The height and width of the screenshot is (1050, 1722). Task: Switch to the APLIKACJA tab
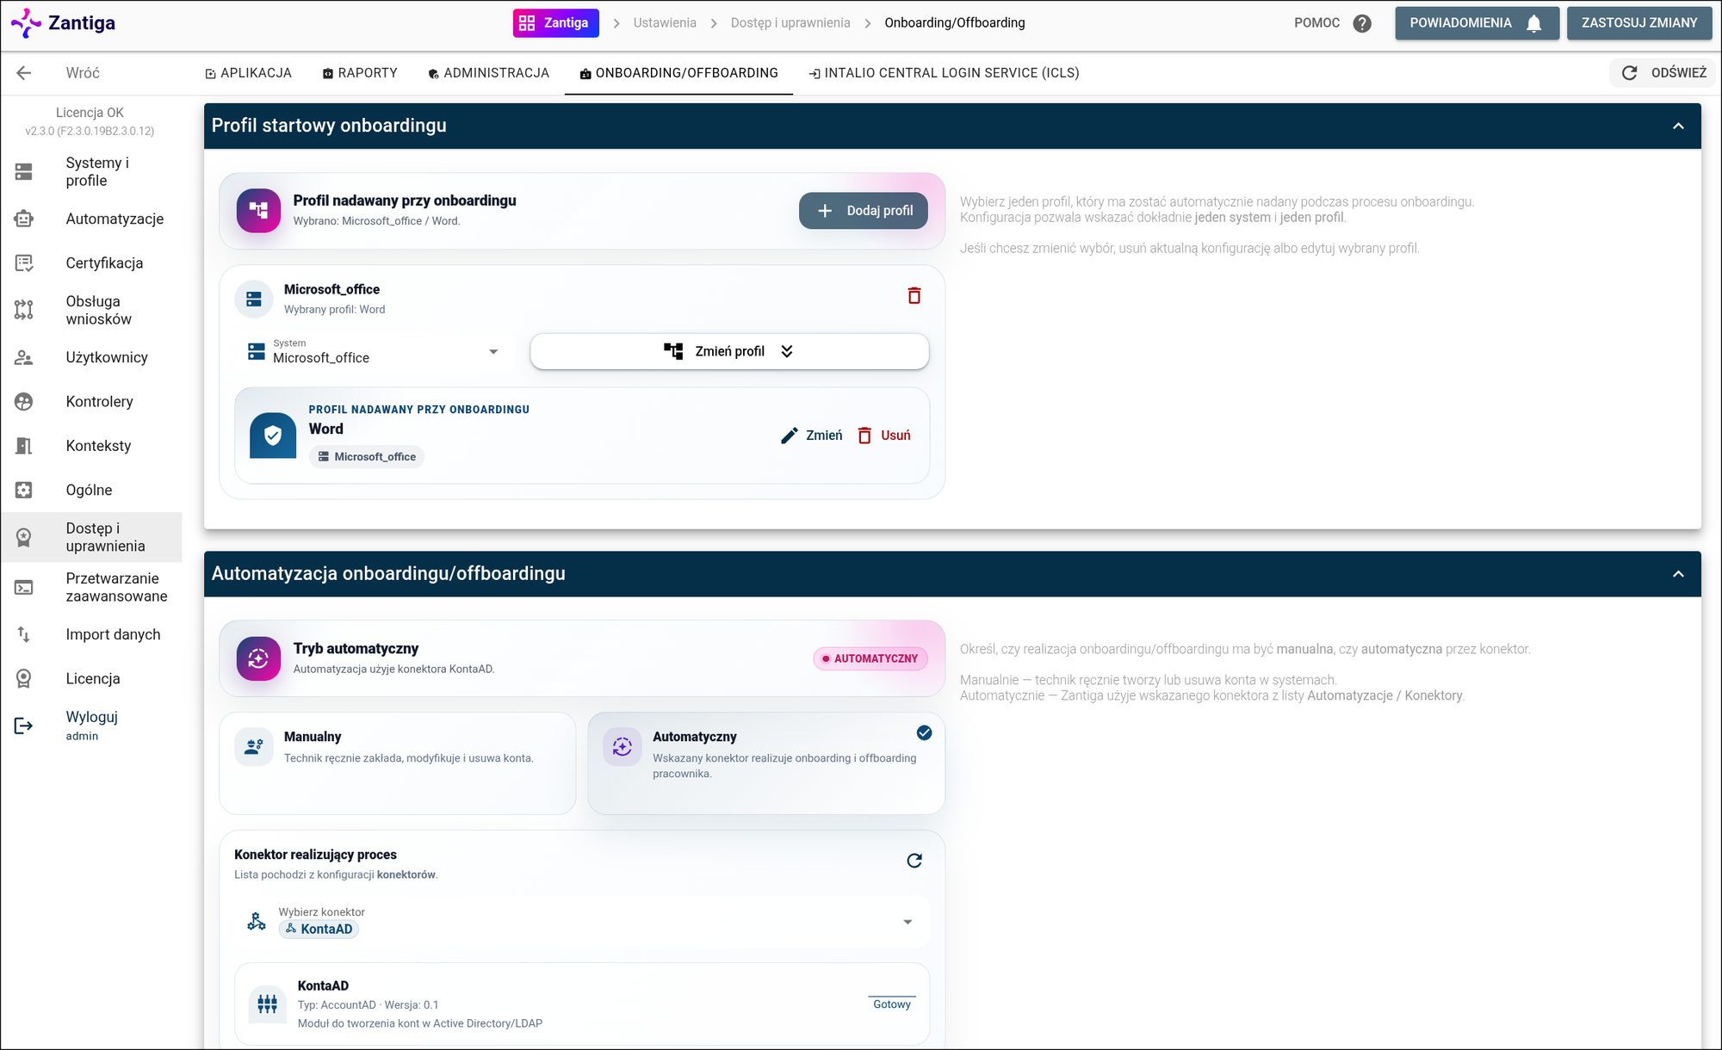[248, 73]
